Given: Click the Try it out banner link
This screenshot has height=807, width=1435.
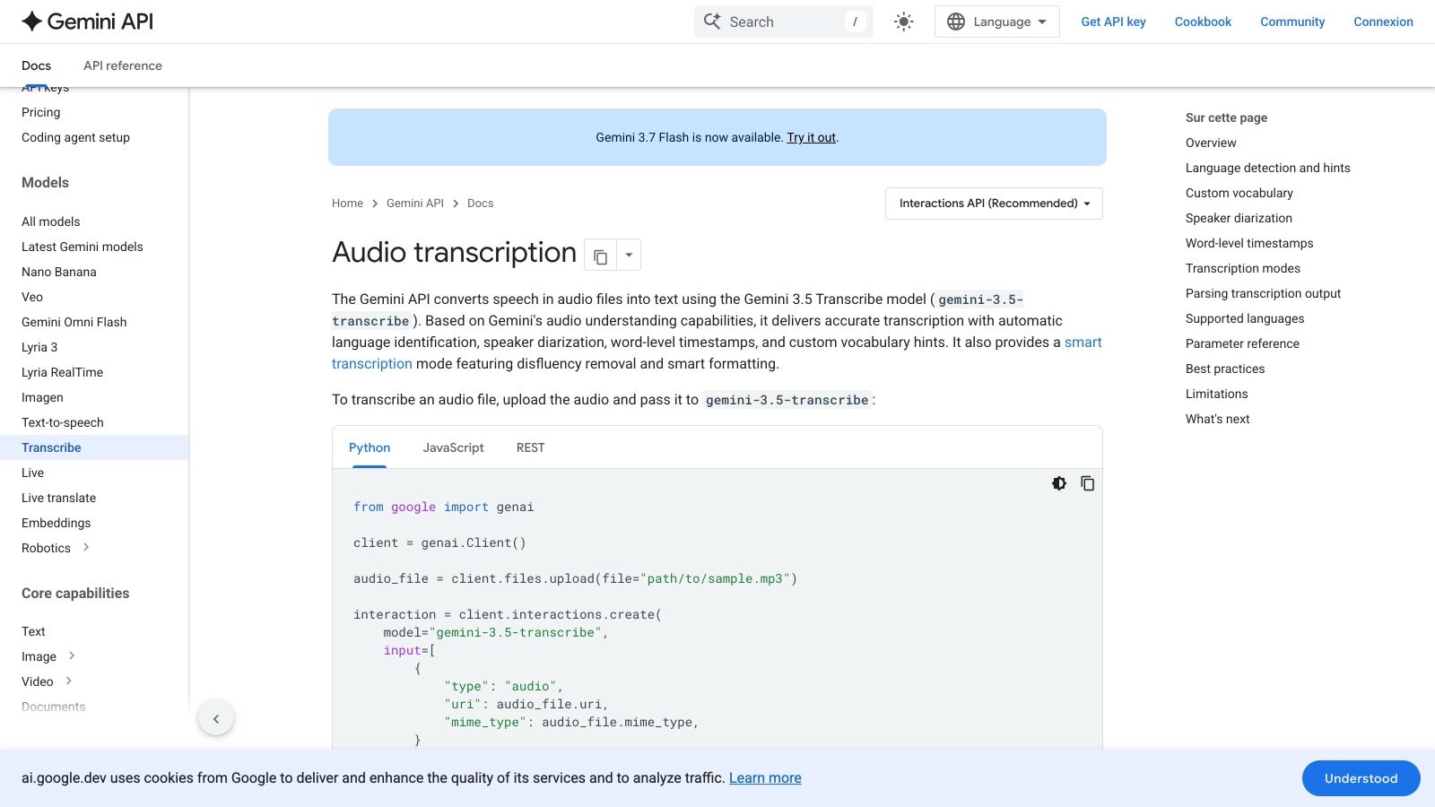Looking at the screenshot, I should (811, 137).
